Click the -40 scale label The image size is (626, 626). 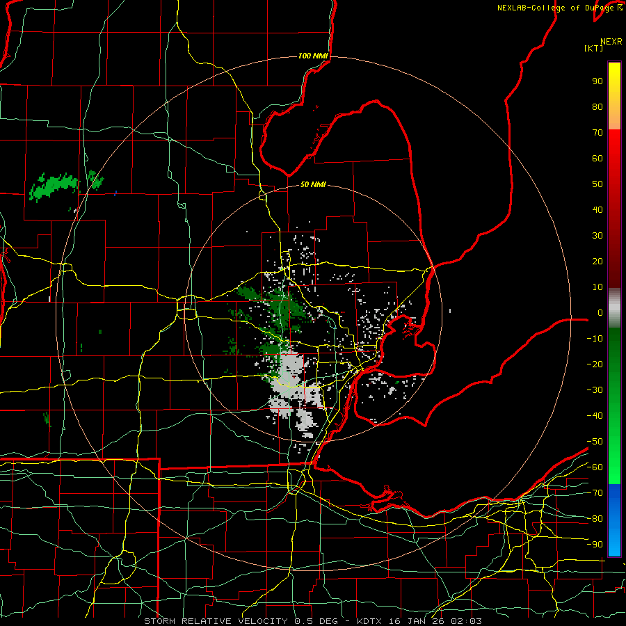pyautogui.click(x=595, y=416)
